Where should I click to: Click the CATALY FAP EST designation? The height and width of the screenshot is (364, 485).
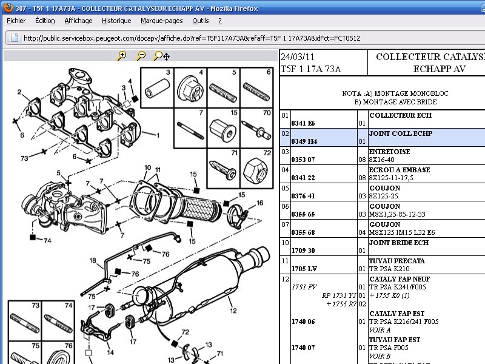397,314
